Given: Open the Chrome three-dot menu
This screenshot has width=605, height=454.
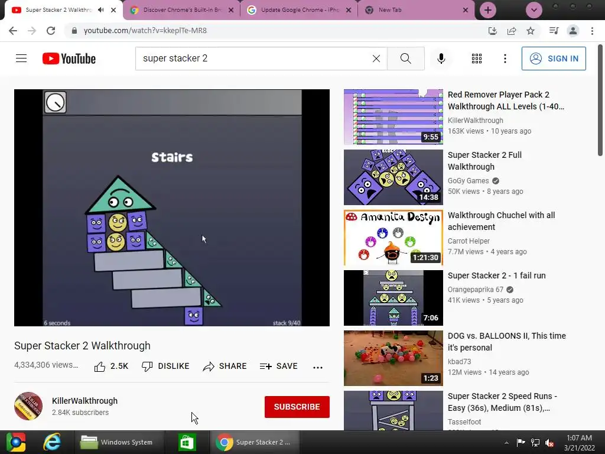Looking at the screenshot, I should (x=592, y=31).
